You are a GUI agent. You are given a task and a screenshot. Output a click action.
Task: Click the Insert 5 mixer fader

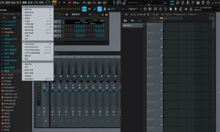pos(83,91)
